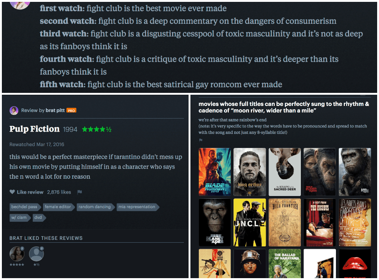
Task: Select the dvd tag
Action: (x=39, y=217)
